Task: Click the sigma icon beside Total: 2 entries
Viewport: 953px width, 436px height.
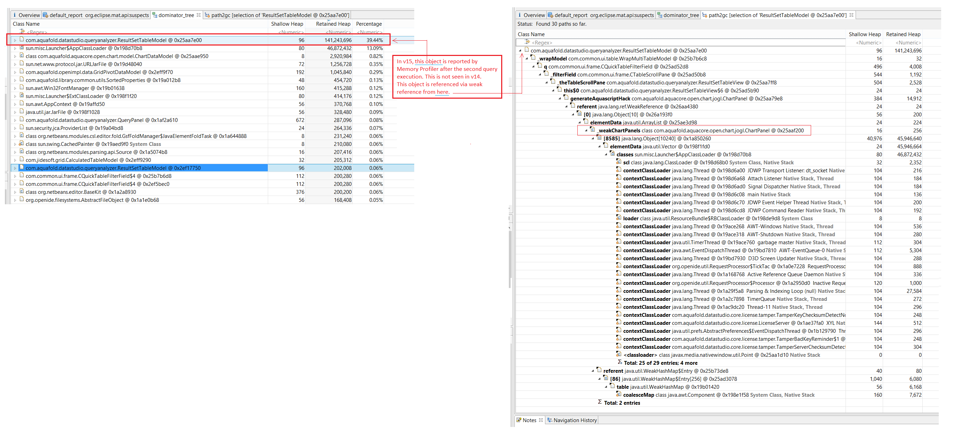Action: click(x=600, y=402)
